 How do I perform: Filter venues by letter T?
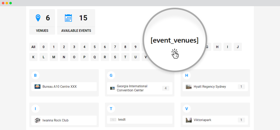pos(125,57)
